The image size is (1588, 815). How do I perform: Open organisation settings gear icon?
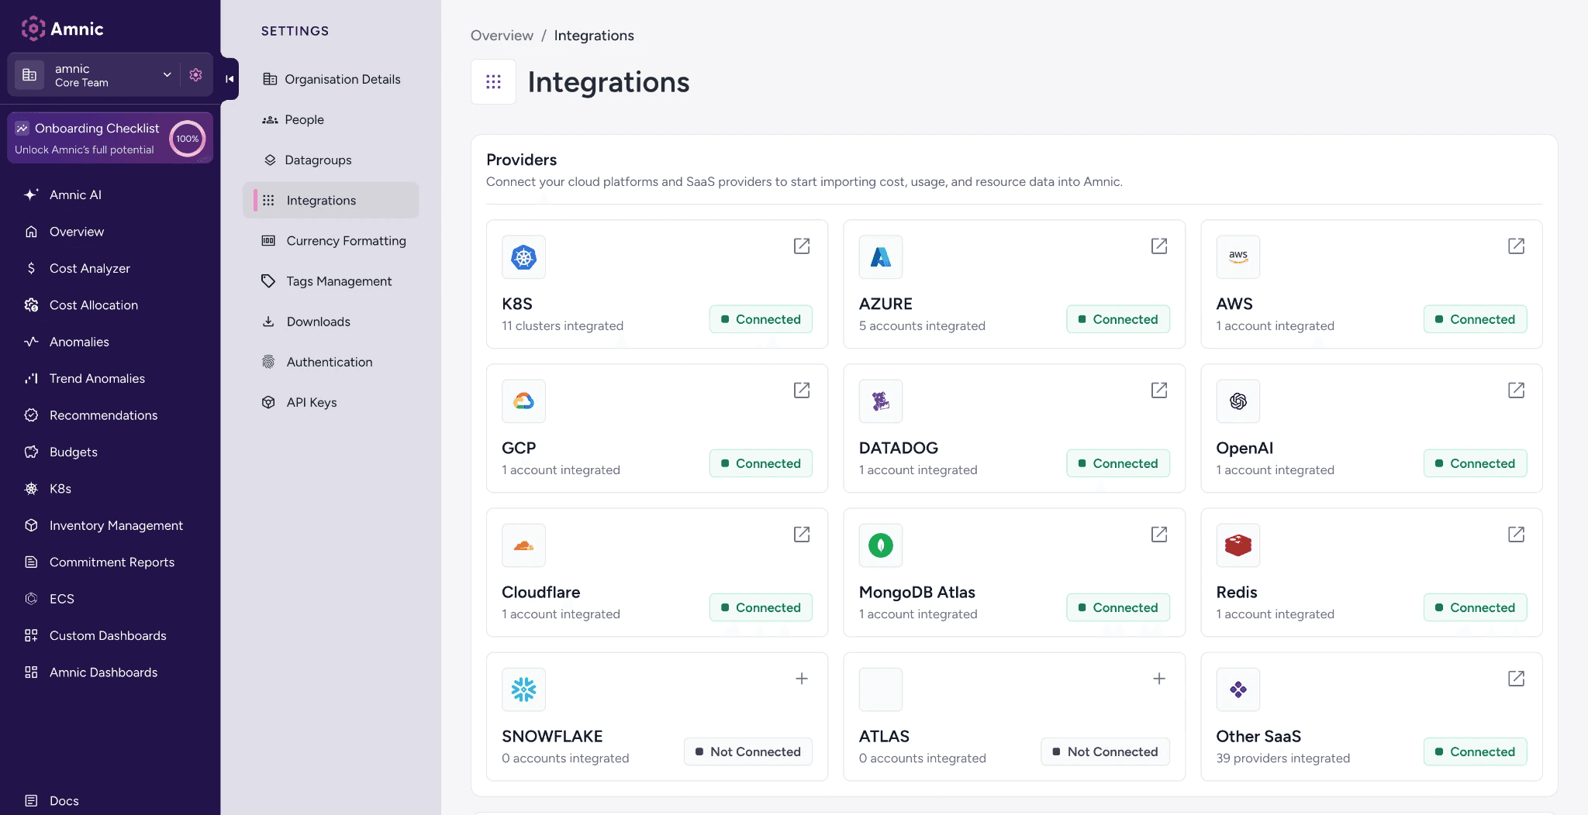(195, 75)
